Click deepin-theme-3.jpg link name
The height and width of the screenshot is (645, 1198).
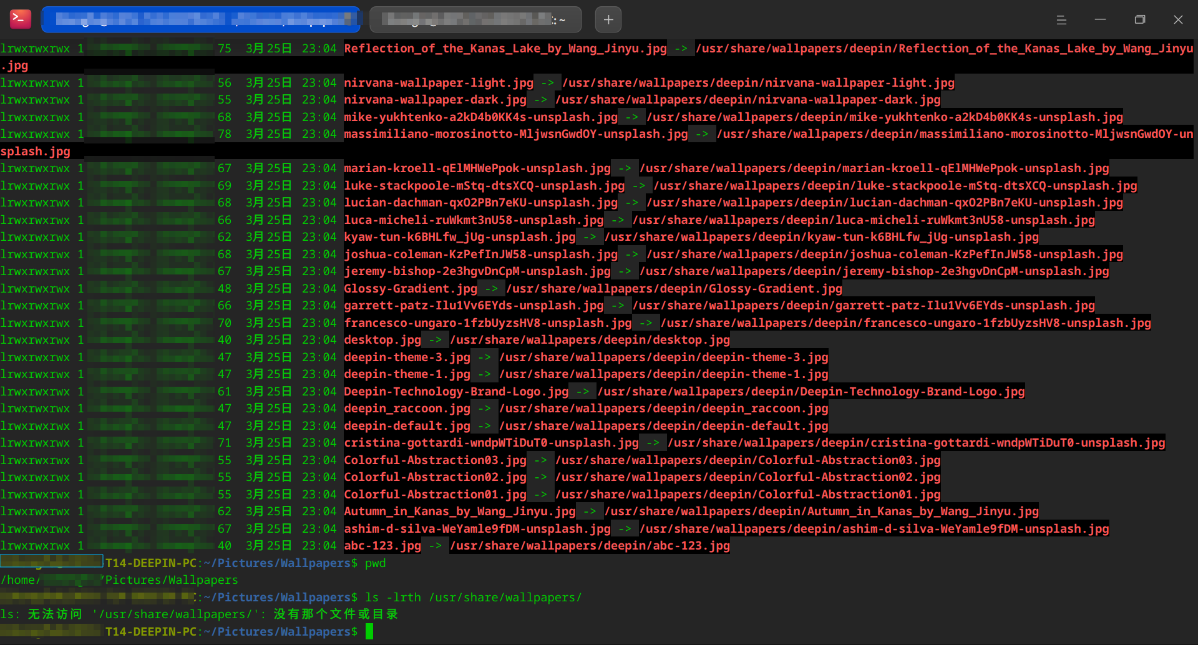[407, 357]
